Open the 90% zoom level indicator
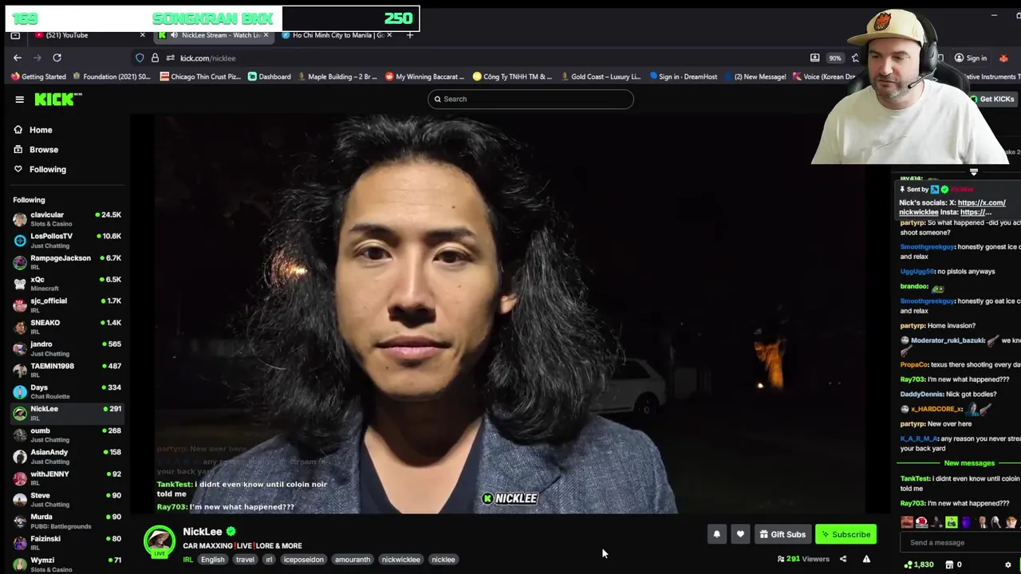1021x574 pixels. [x=834, y=58]
